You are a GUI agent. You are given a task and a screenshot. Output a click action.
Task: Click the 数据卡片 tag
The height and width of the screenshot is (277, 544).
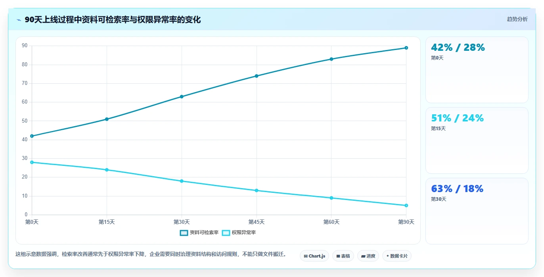pyautogui.click(x=397, y=256)
